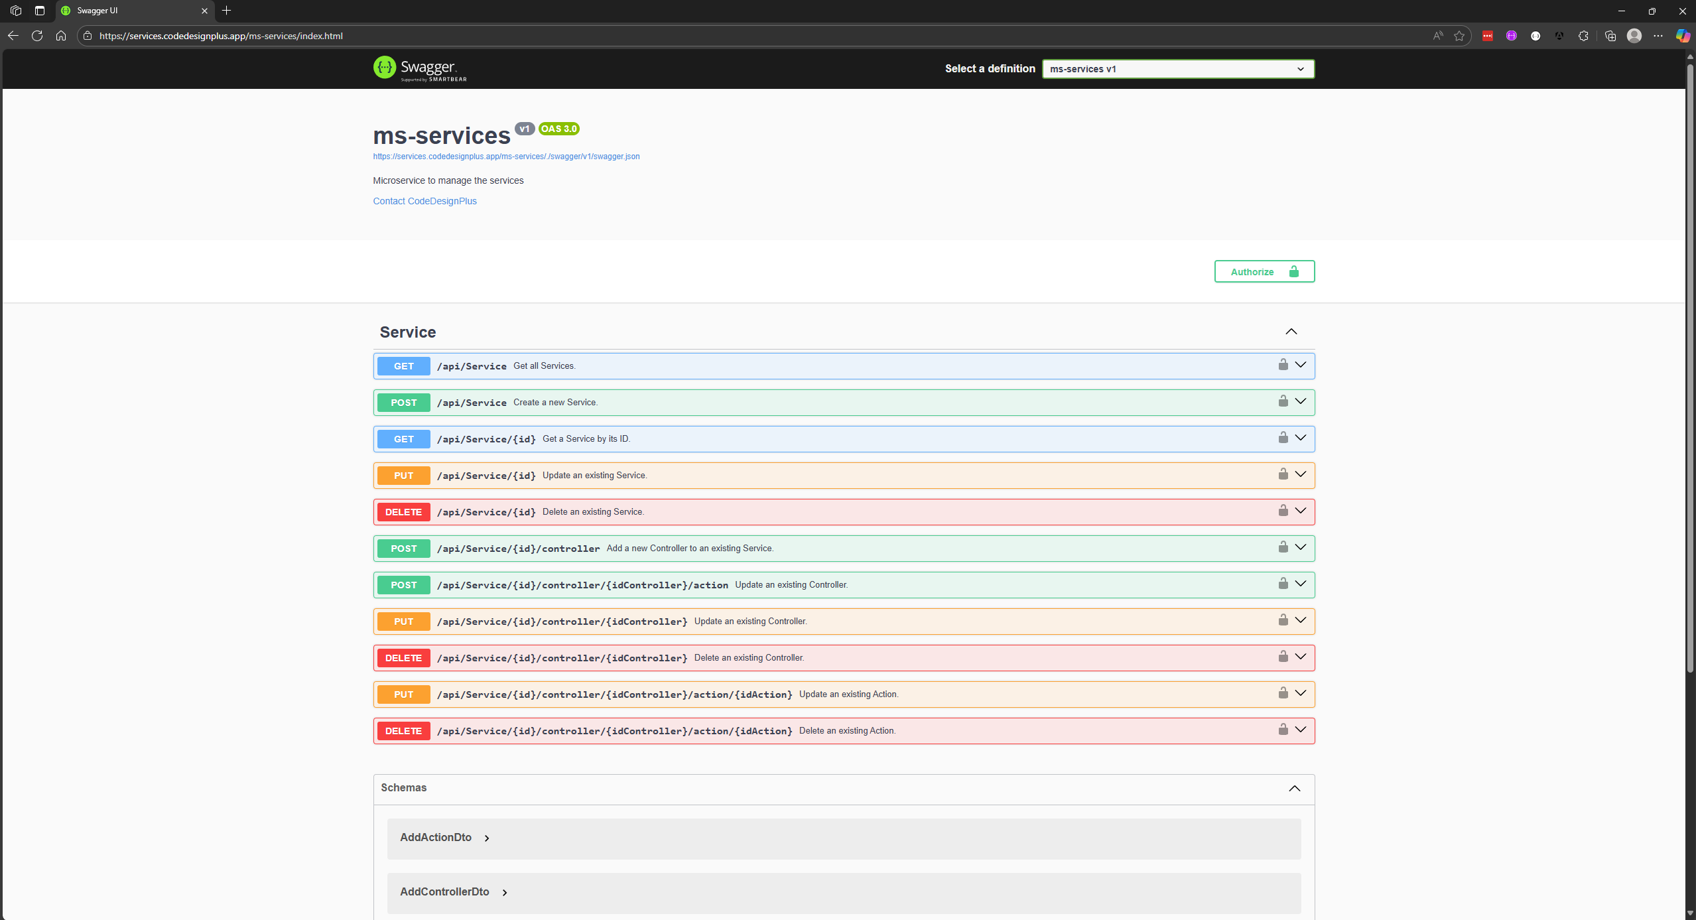Click the Swagger logo in header
Image resolution: width=1696 pixels, height=920 pixels.
tap(420, 68)
